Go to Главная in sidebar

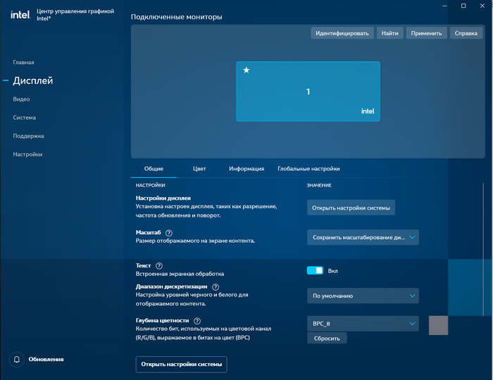[x=23, y=62]
